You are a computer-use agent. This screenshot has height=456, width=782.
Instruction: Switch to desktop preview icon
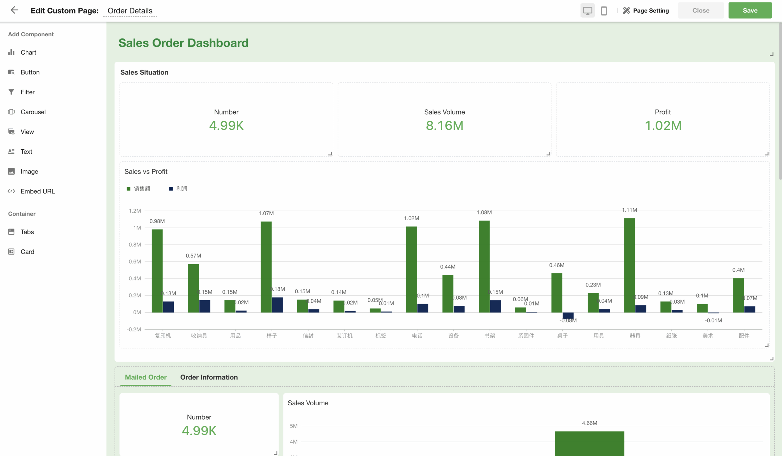587,11
